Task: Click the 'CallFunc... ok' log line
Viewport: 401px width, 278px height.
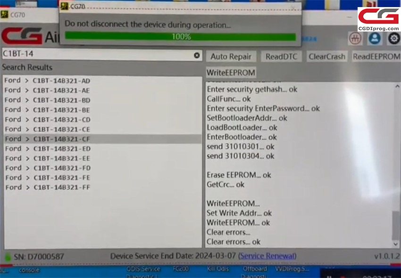Action: pos(229,99)
